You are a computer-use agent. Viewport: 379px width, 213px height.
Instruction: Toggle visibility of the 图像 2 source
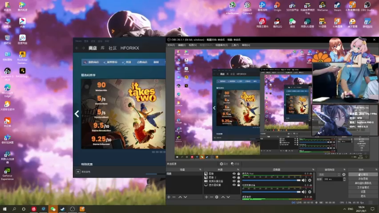[234, 177]
